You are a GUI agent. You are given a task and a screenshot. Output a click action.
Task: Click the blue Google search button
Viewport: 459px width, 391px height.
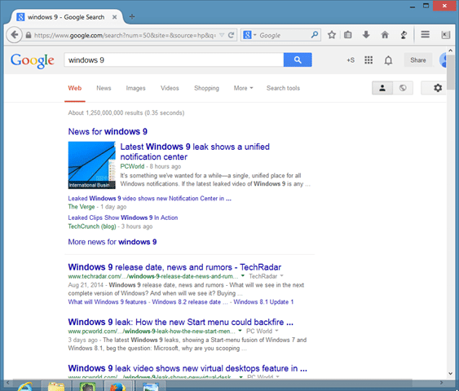(x=298, y=60)
